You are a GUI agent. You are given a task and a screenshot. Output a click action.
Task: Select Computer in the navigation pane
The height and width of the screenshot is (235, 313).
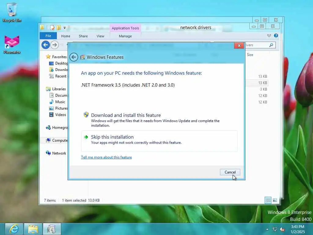click(x=57, y=140)
